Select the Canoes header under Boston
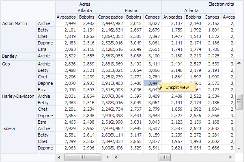This screenshot has width=245, height=162. click(x=153, y=17)
